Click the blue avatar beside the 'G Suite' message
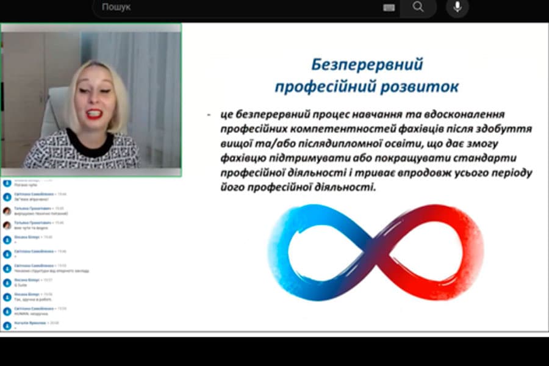 coord(7,282)
